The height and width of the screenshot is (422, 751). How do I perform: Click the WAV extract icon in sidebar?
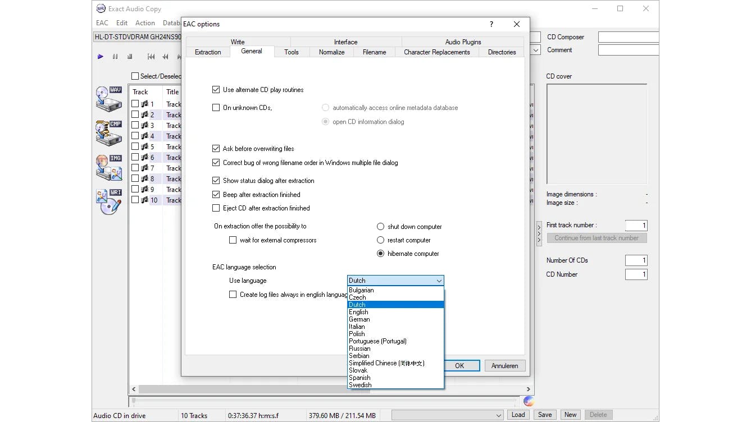tap(108, 99)
